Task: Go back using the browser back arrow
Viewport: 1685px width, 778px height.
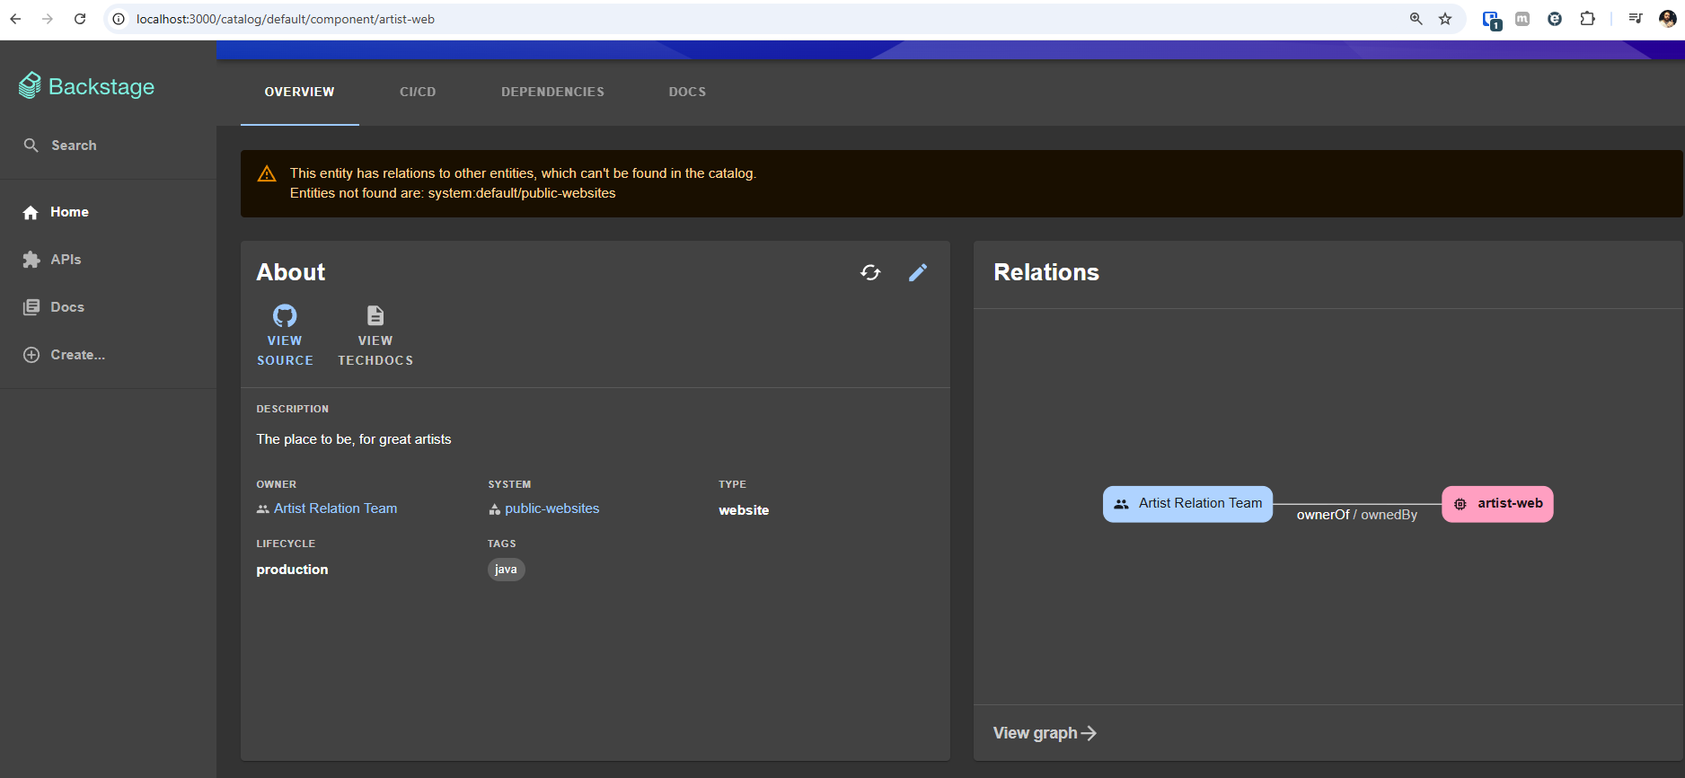Action: [x=15, y=19]
